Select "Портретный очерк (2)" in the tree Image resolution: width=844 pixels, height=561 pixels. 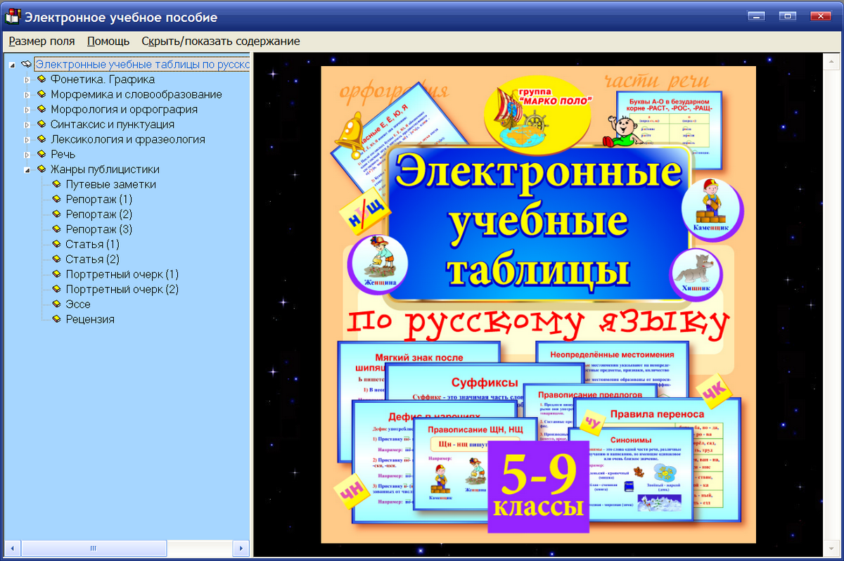(x=122, y=289)
